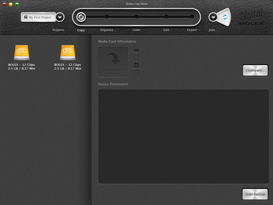This screenshot has width=273, height=205.
Task: Expand the Jobs dropdown arrow
Action: pyautogui.click(x=213, y=17)
